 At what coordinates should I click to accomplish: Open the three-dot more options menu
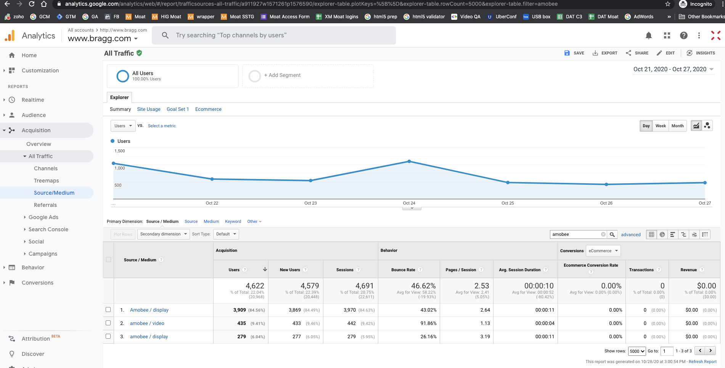point(699,35)
